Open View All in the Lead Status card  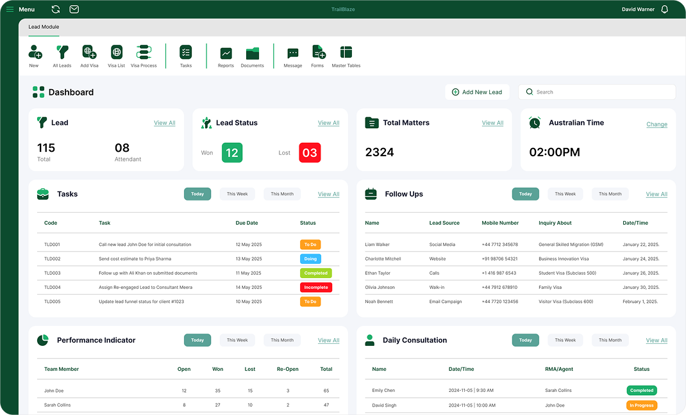pyautogui.click(x=328, y=123)
